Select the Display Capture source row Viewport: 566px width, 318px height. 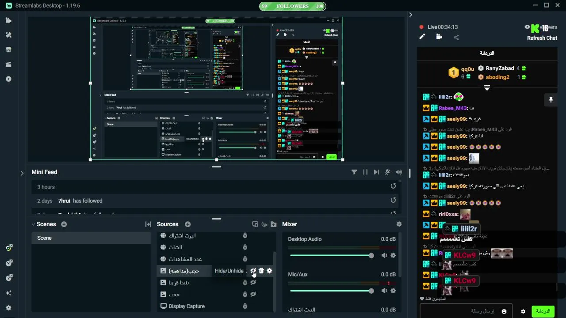coord(215,306)
